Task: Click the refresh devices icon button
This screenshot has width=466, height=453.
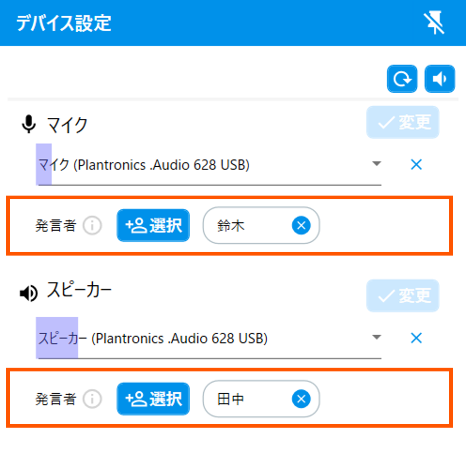Action: pos(402,79)
